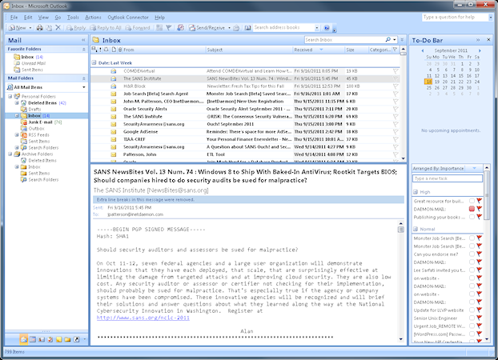Expand the All Mail Items dropdown

[x=82, y=86]
